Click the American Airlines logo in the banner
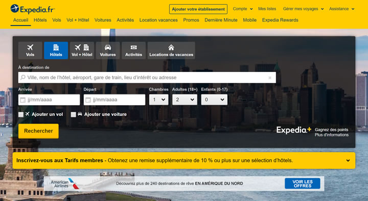 tap(65, 184)
